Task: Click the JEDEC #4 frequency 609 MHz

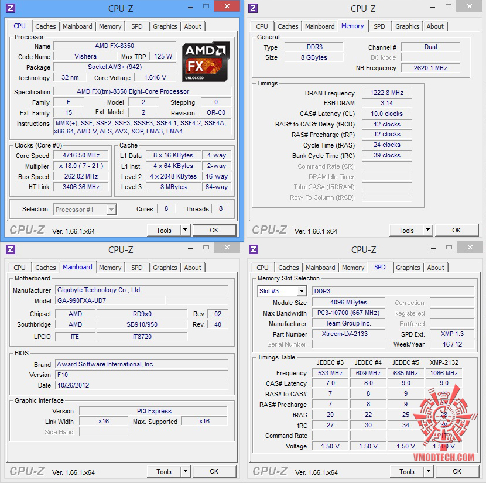Action: point(368,373)
